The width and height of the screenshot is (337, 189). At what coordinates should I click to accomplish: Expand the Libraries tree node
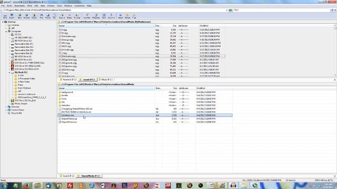[x=6, y=25]
